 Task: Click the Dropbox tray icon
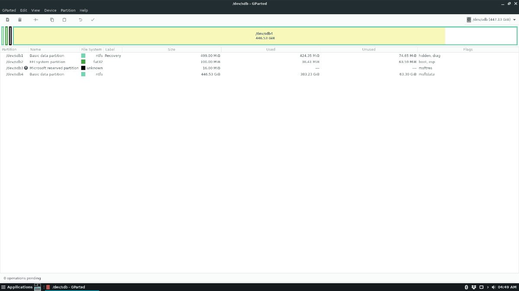[x=474, y=287]
